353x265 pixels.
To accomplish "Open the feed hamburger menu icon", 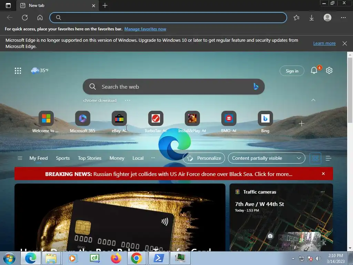I will (x=20, y=158).
